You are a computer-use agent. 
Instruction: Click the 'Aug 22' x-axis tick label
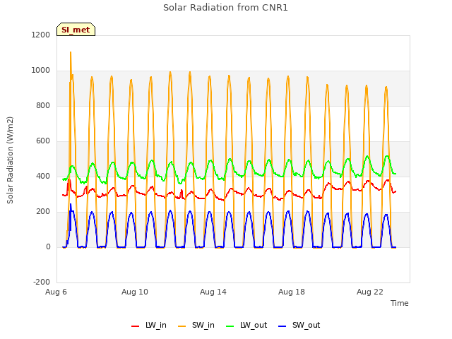pos(370,292)
